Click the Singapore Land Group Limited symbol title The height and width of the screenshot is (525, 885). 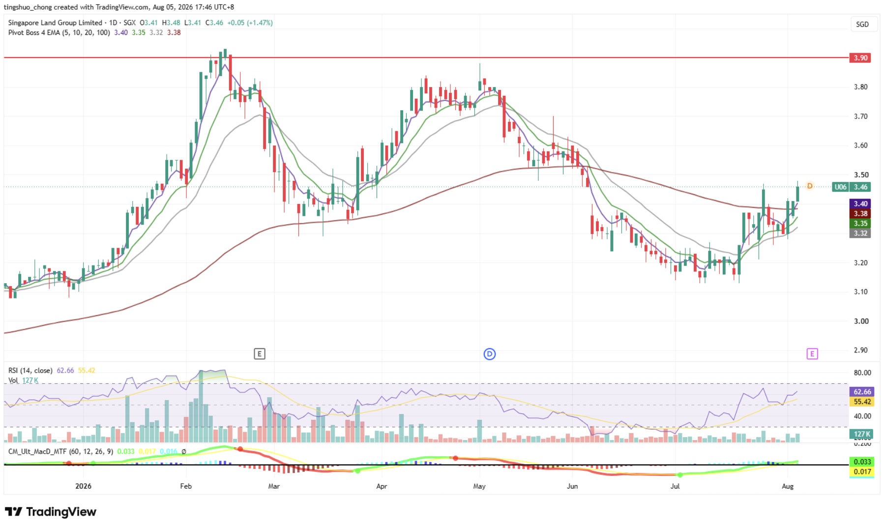tap(55, 23)
